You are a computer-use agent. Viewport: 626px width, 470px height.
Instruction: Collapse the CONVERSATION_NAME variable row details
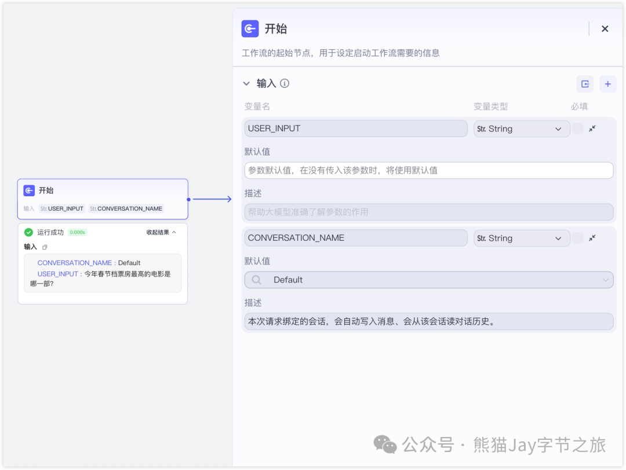tap(592, 238)
